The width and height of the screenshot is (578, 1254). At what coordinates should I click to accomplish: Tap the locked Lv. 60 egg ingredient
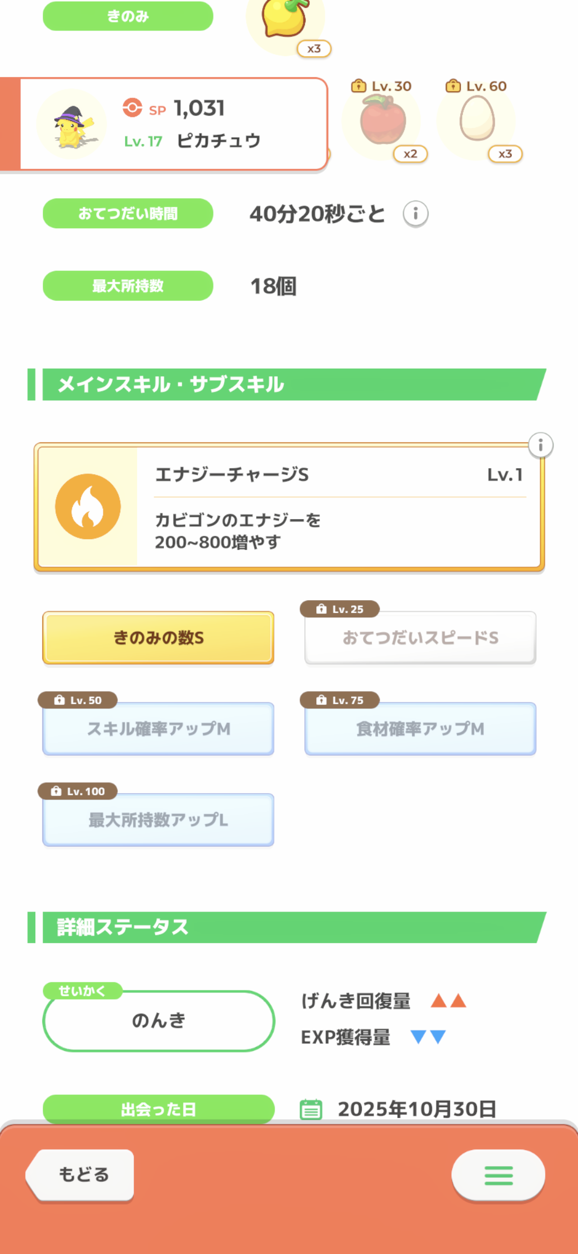[476, 120]
